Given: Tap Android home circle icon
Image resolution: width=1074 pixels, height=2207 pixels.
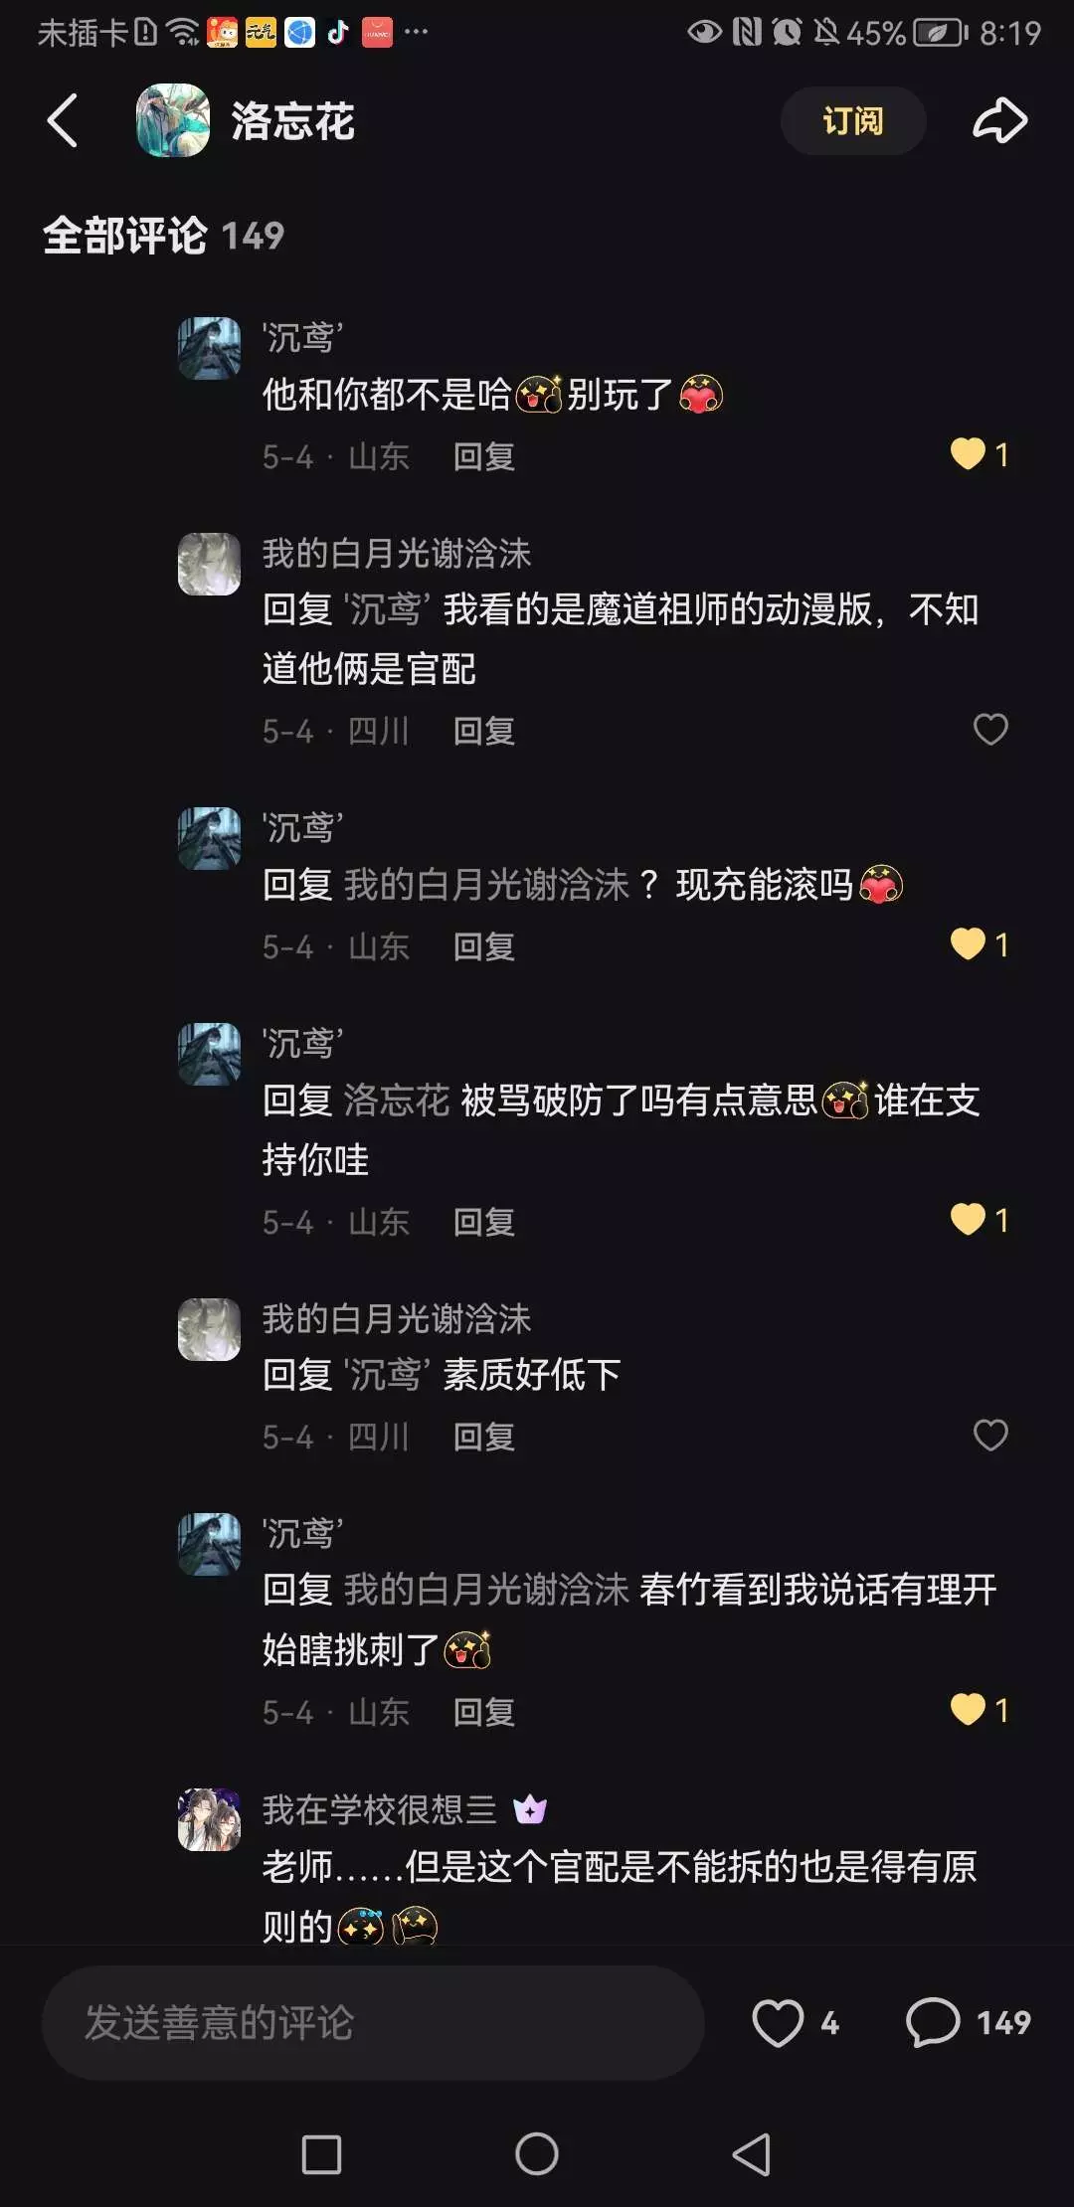Looking at the screenshot, I should tap(537, 2154).
